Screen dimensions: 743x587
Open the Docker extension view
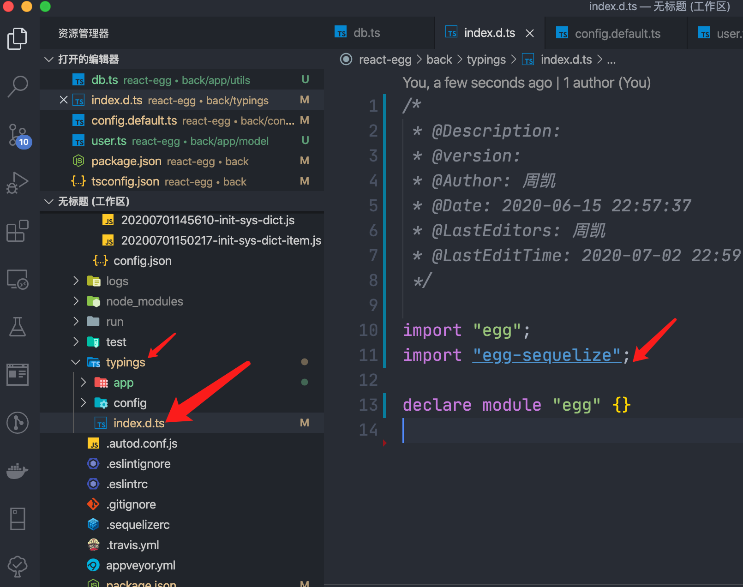(18, 471)
